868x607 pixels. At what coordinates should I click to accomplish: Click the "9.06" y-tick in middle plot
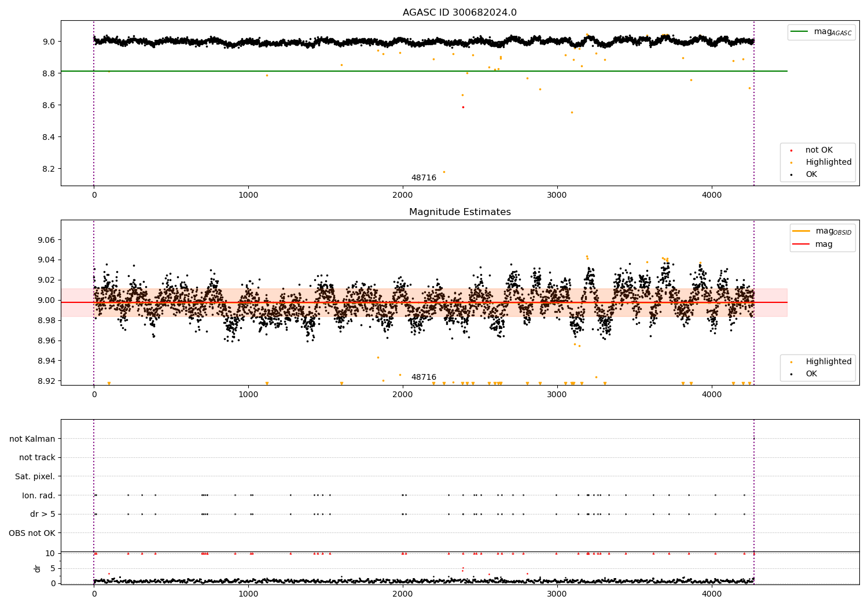46,240
